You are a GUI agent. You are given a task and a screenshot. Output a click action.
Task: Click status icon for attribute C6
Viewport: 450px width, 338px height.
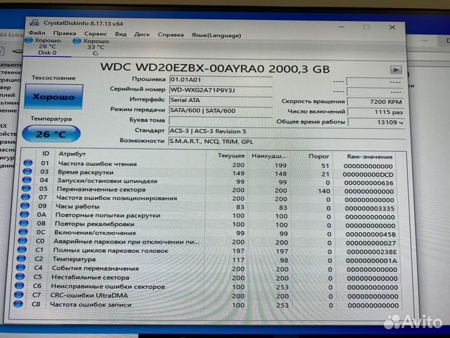19,285
